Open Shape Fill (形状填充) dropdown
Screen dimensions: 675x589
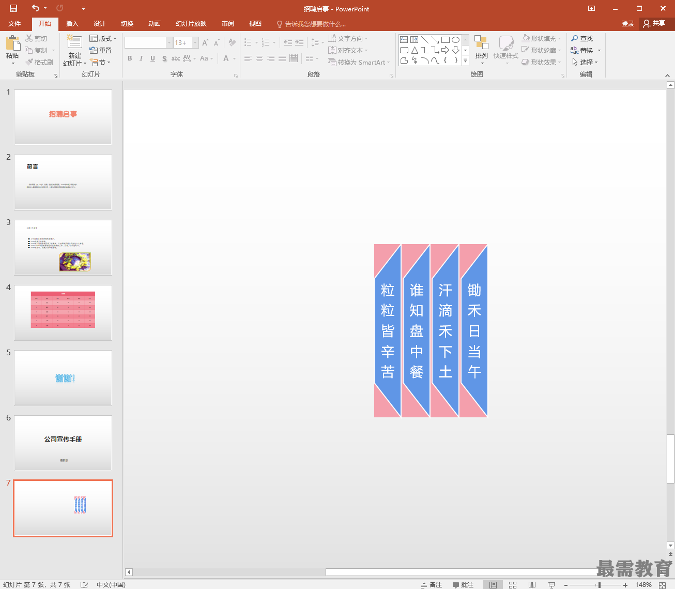point(541,39)
